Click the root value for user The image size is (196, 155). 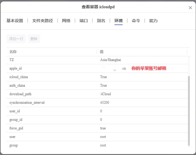click(x=103, y=137)
